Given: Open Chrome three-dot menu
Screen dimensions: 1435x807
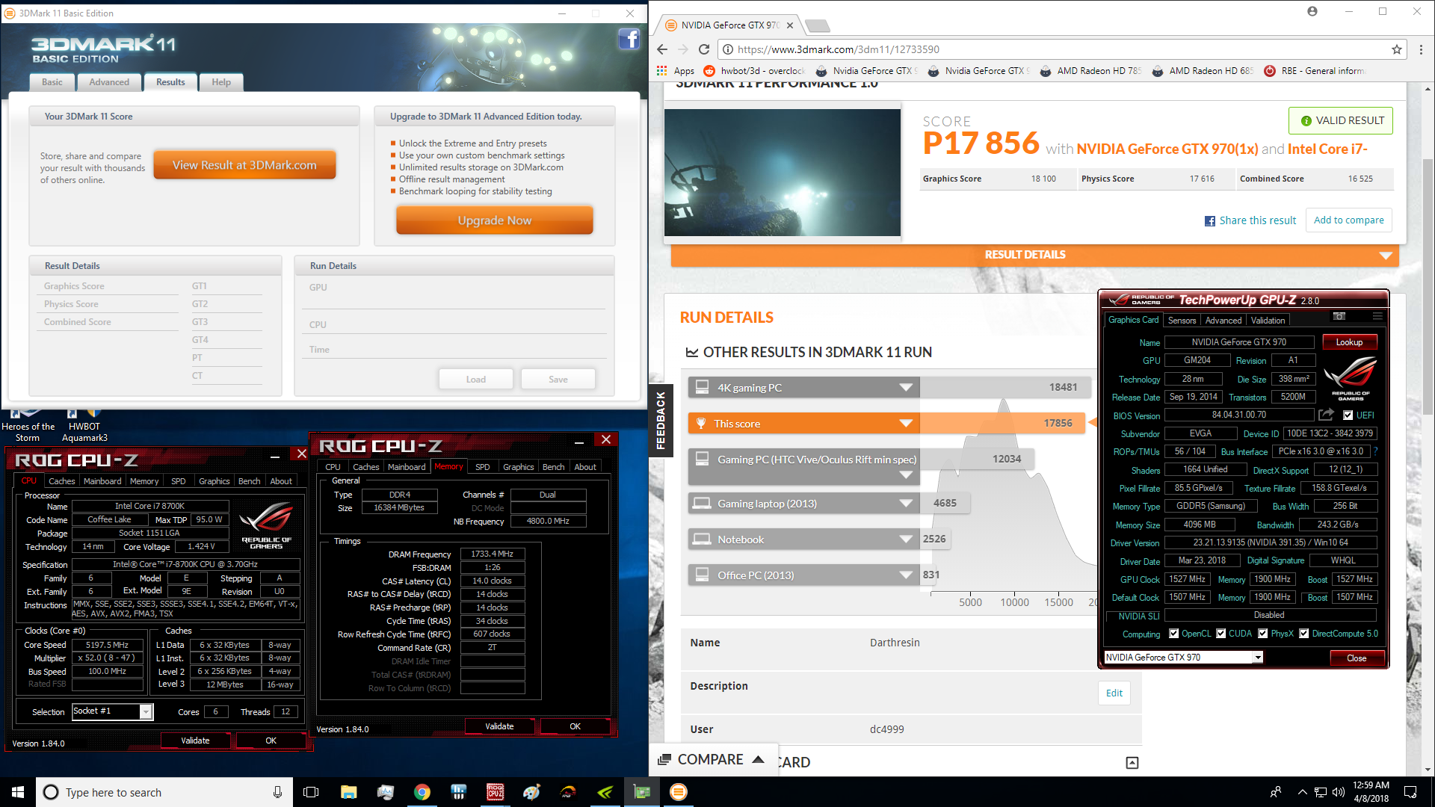Looking at the screenshot, I should click(1421, 49).
